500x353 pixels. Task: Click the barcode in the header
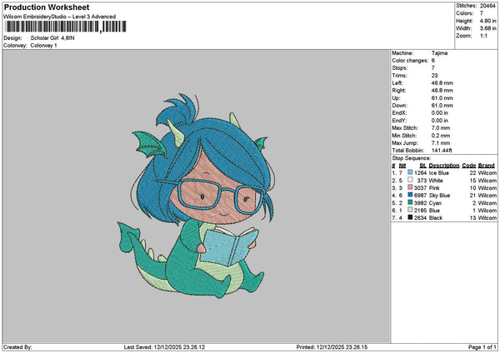pyautogui.click(x=66, y=27)
